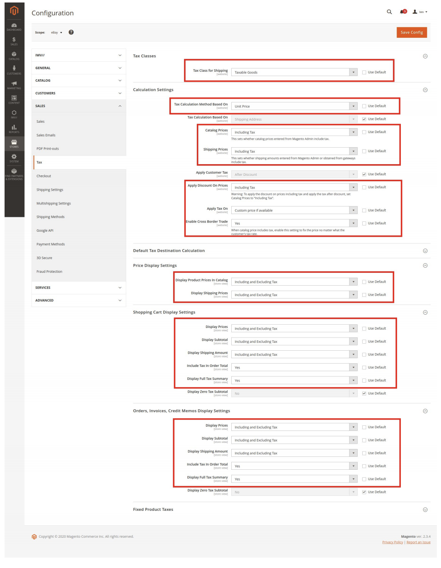Viewport: 441px width, 568px height.
Task: Check Use Default for Tax Class for Shipping
Action: click(x=364, y=72)
